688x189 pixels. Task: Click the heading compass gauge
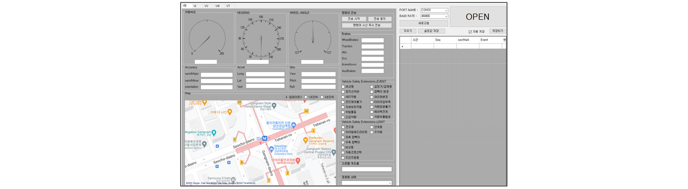(x=261, y=39)
